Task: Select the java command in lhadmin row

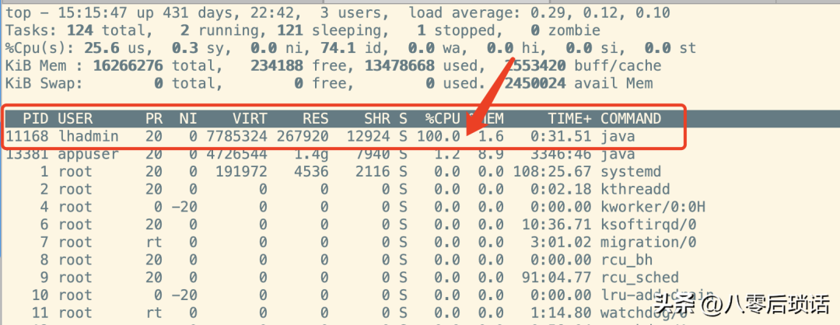Action: [618, 136]
